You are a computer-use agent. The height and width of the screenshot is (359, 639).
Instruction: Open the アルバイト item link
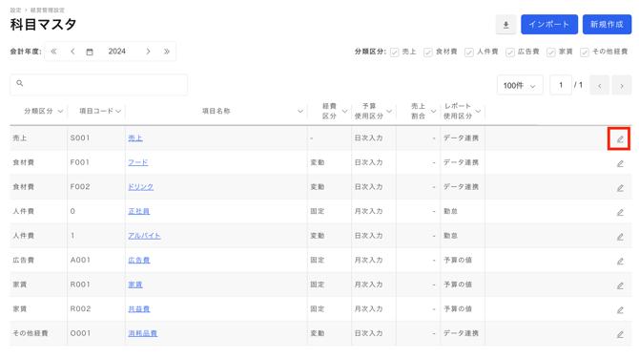pos(145,236)
